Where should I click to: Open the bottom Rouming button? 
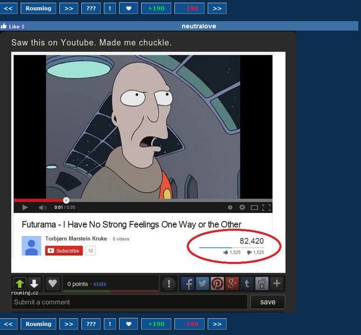pos(39,324)
